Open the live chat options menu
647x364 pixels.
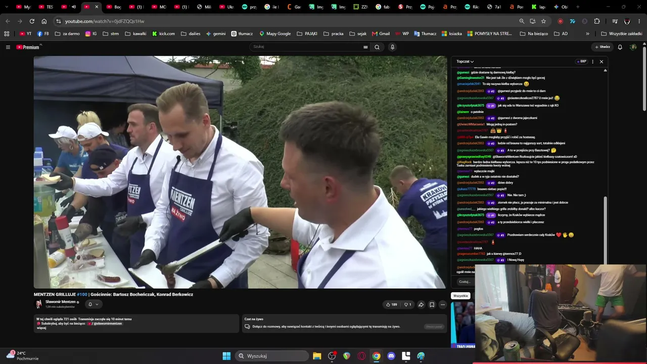(x=592, y=62)
